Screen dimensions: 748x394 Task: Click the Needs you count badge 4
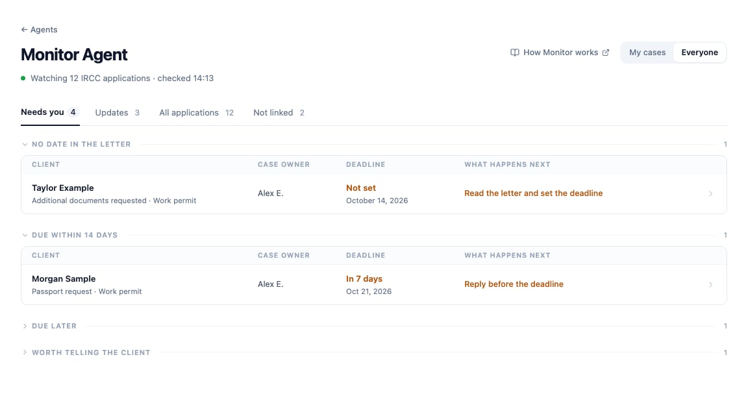[73, 112]
